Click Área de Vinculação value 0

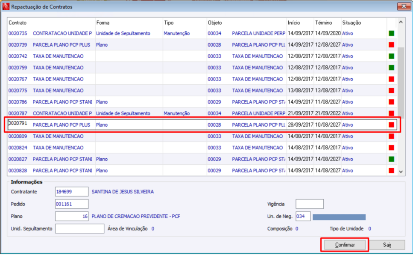[x=153, y=228]
